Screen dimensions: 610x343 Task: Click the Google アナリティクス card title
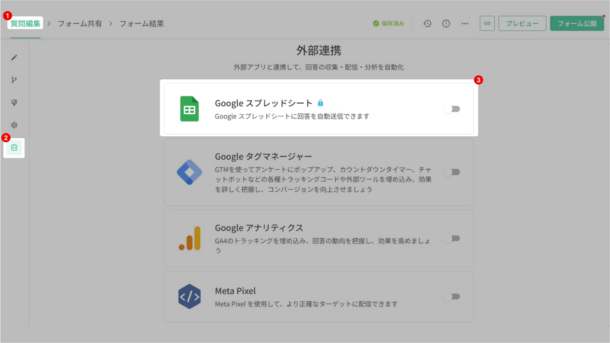[x=259, y=228]
